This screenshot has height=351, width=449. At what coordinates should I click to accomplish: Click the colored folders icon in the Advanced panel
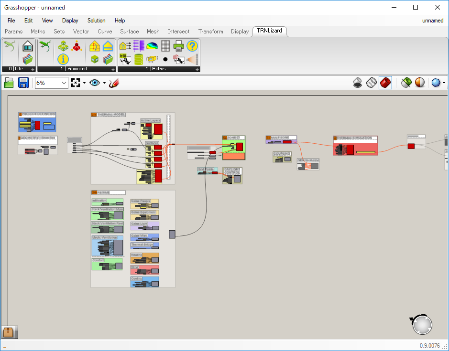[108, 59]
